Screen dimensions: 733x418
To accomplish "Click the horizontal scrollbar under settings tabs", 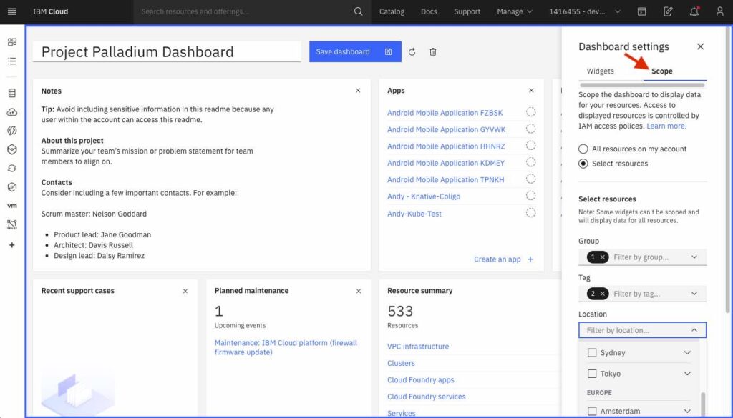I will click(642, 85).
